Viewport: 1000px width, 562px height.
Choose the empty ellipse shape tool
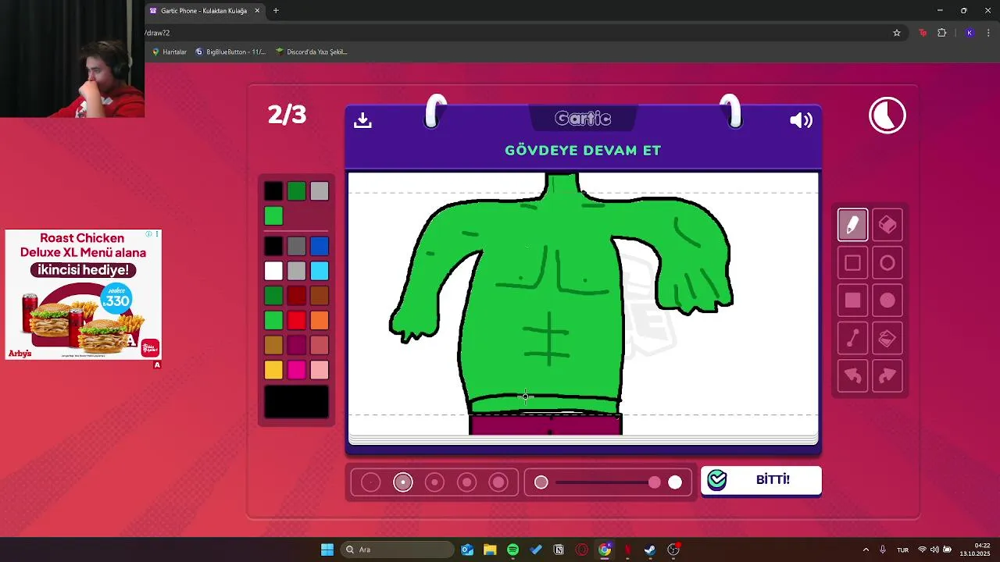(x=887, y=263)
